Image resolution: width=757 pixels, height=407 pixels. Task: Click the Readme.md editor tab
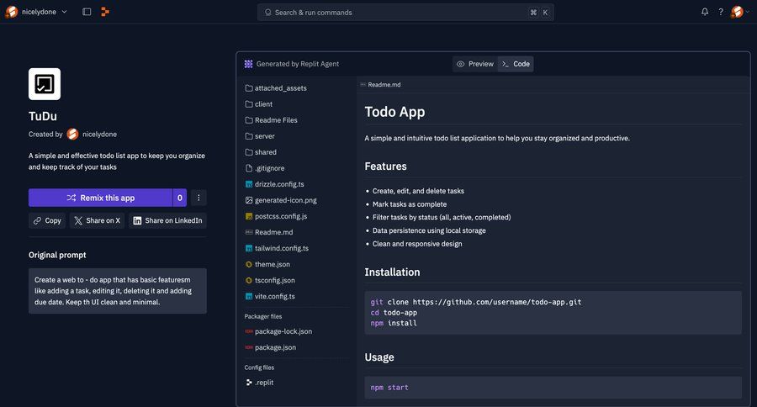[x=380, y=84]
